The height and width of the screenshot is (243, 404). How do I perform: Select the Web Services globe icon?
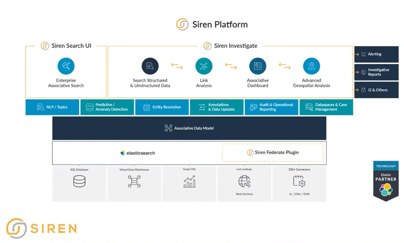[244, 182]
